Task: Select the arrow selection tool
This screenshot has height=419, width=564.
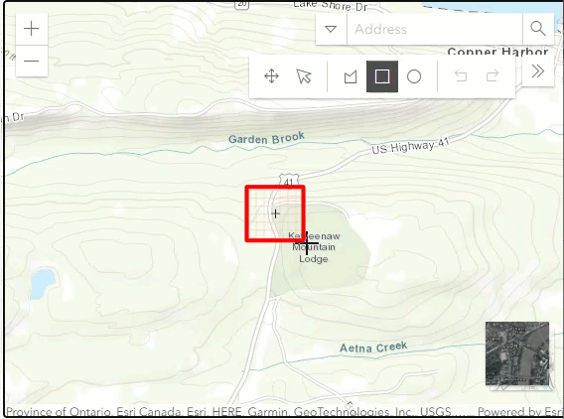Action: click(304, 76)
